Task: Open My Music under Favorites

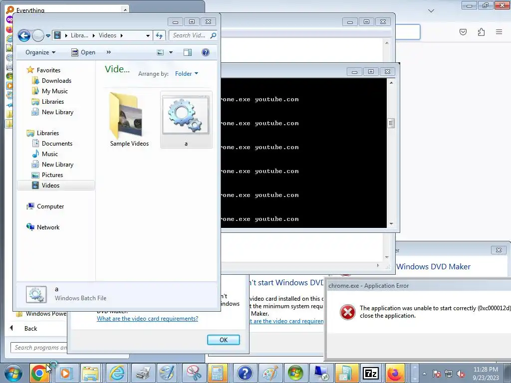Action: 55,91
